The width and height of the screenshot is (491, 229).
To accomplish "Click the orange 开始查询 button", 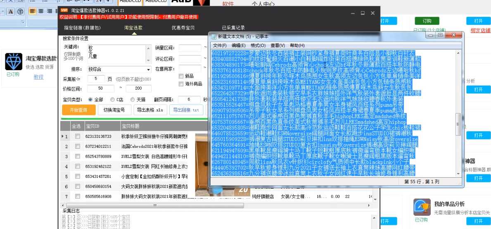I will point(78,110).
